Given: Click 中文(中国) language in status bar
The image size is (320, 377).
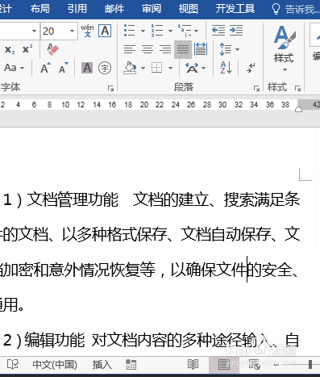Looking at the screenshot, I should click(55, 365).
